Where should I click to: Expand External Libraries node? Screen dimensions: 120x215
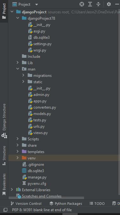[x=12, y=190]
